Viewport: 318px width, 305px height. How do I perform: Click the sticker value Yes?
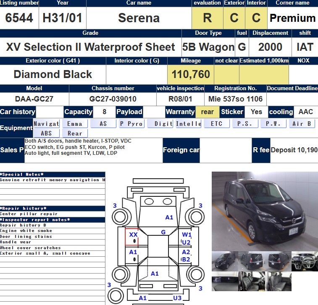[x=256, y=112]
